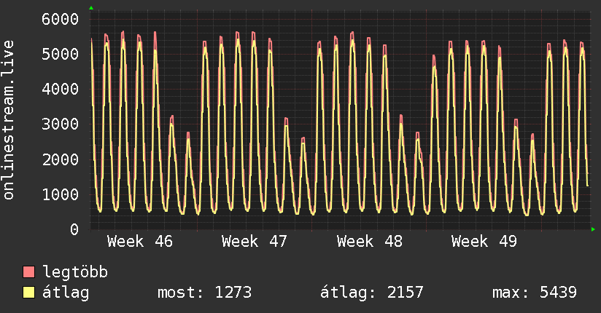This screenshot has width=601, height=313.
Task: Click the 2000 y-axis tick label
Action: [x=59, y=159]
